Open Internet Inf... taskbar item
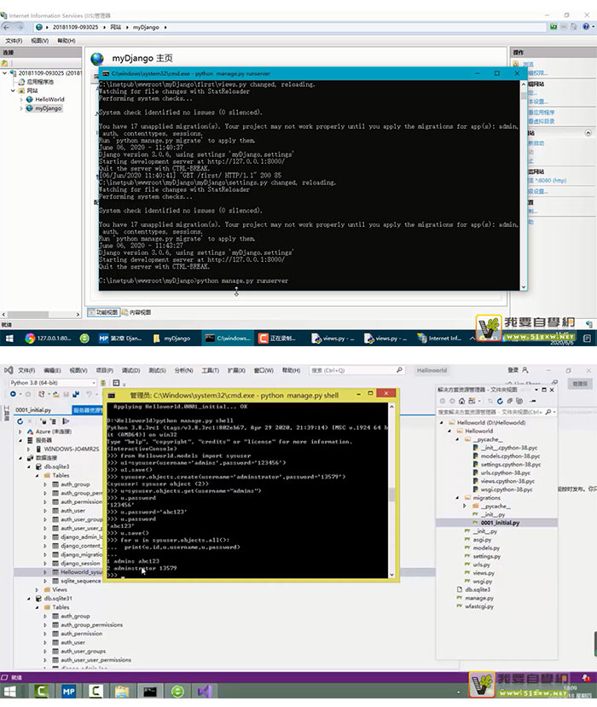Screen dimensions: 597x707 pyautogui.click(x=439, y=339)
